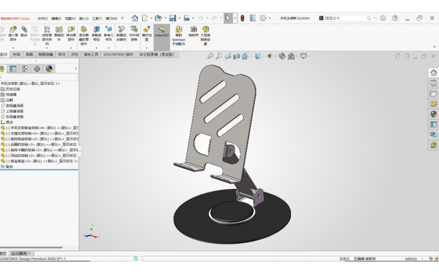Screen dimensions: 439x274
Task: Select the DisplayManager color ball tab
Action: [x=49, y=69]
